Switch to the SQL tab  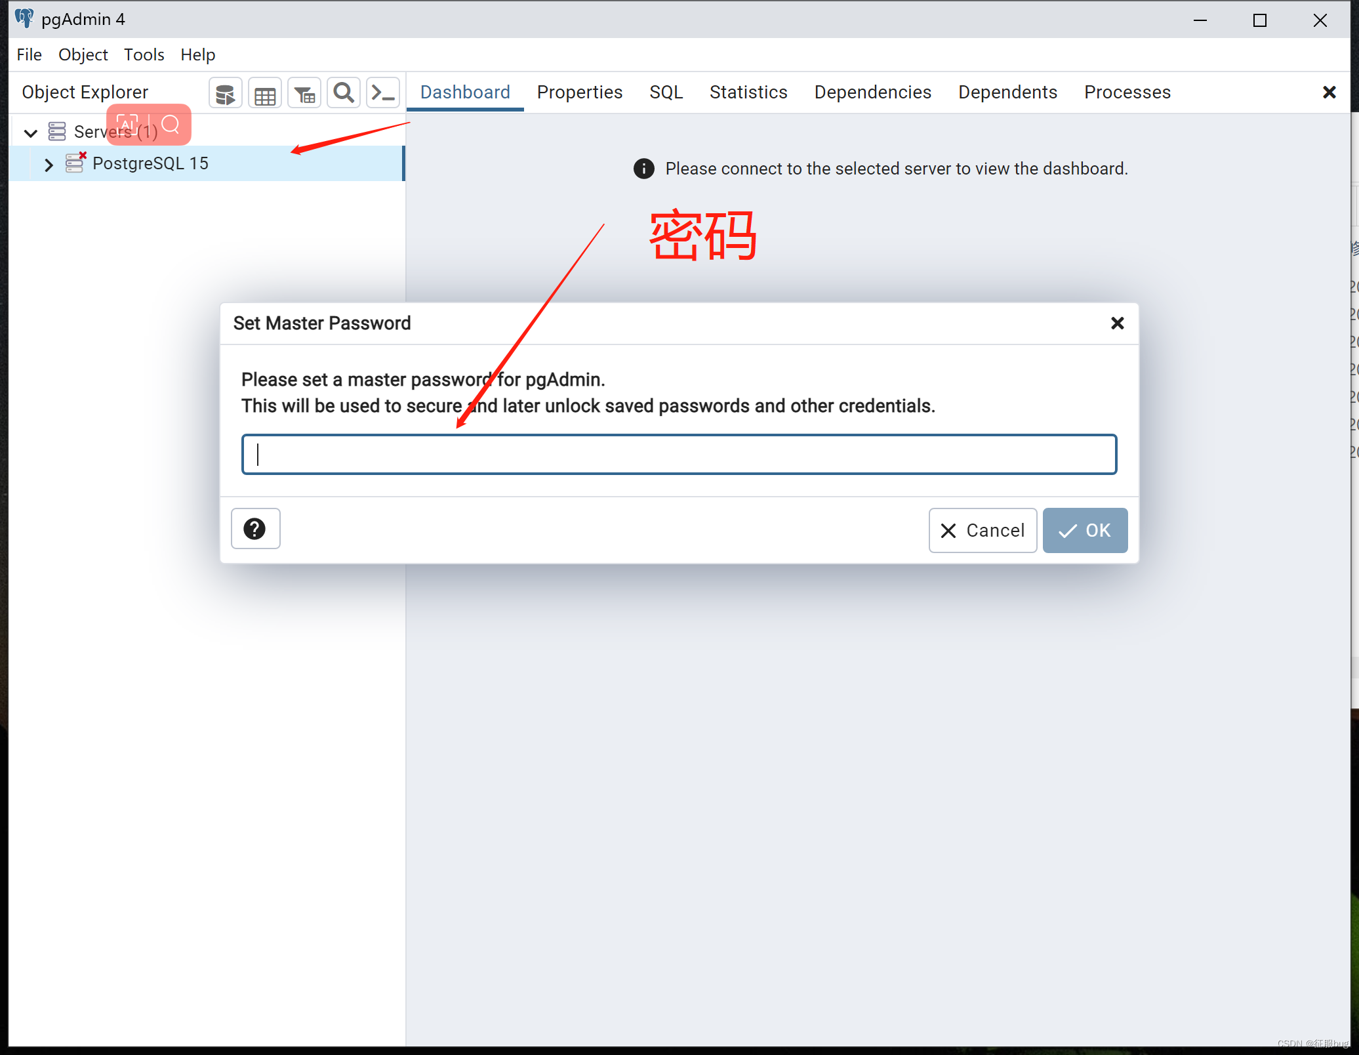(666, 93)
